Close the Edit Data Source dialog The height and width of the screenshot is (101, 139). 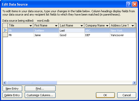(135, 4)
